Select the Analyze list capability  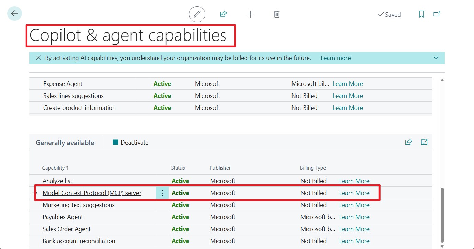pos(57,181)
